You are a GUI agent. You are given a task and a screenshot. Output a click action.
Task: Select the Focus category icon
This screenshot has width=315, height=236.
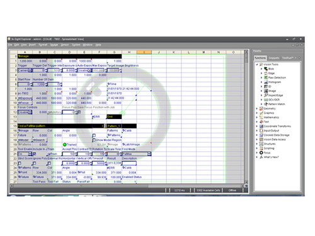pos(261,153)
